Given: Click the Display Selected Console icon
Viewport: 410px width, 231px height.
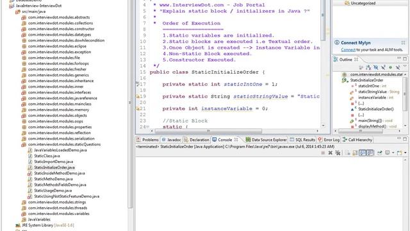Looking at the screenshot, I should [387, 153].
